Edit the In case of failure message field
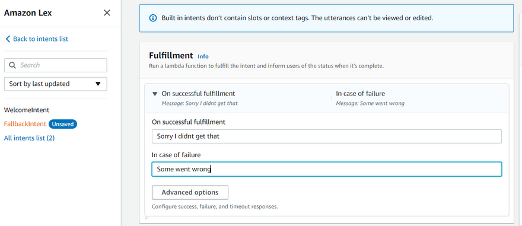This screenshot has width=522, height=226. [327, 169]
